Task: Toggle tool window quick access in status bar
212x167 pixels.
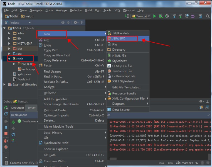Action: click(6, 163)
